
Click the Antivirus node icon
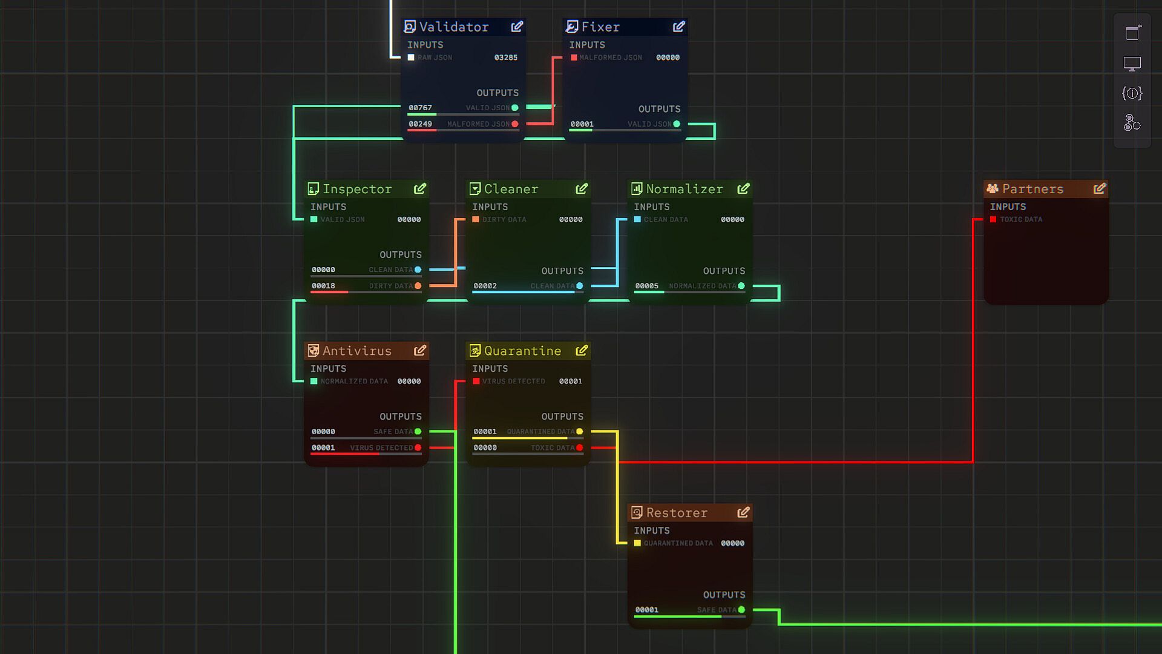click(313, 351)
